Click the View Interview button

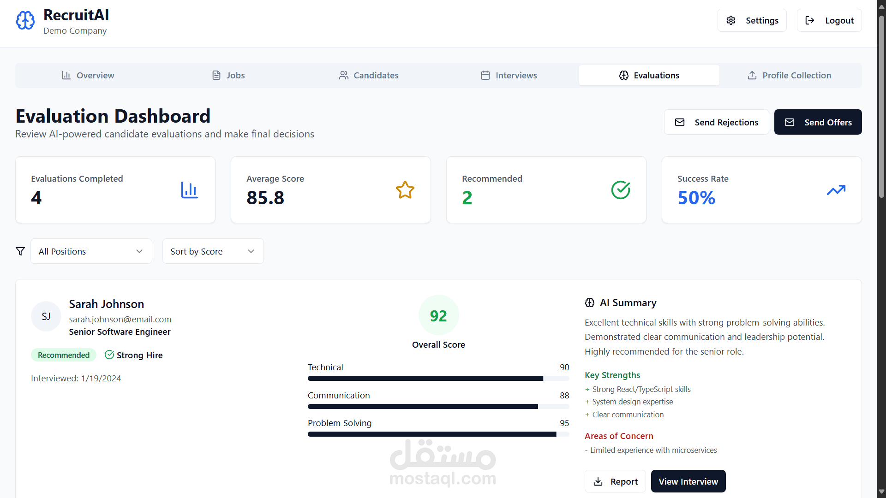pyautogui.click(x=688, y=481)
